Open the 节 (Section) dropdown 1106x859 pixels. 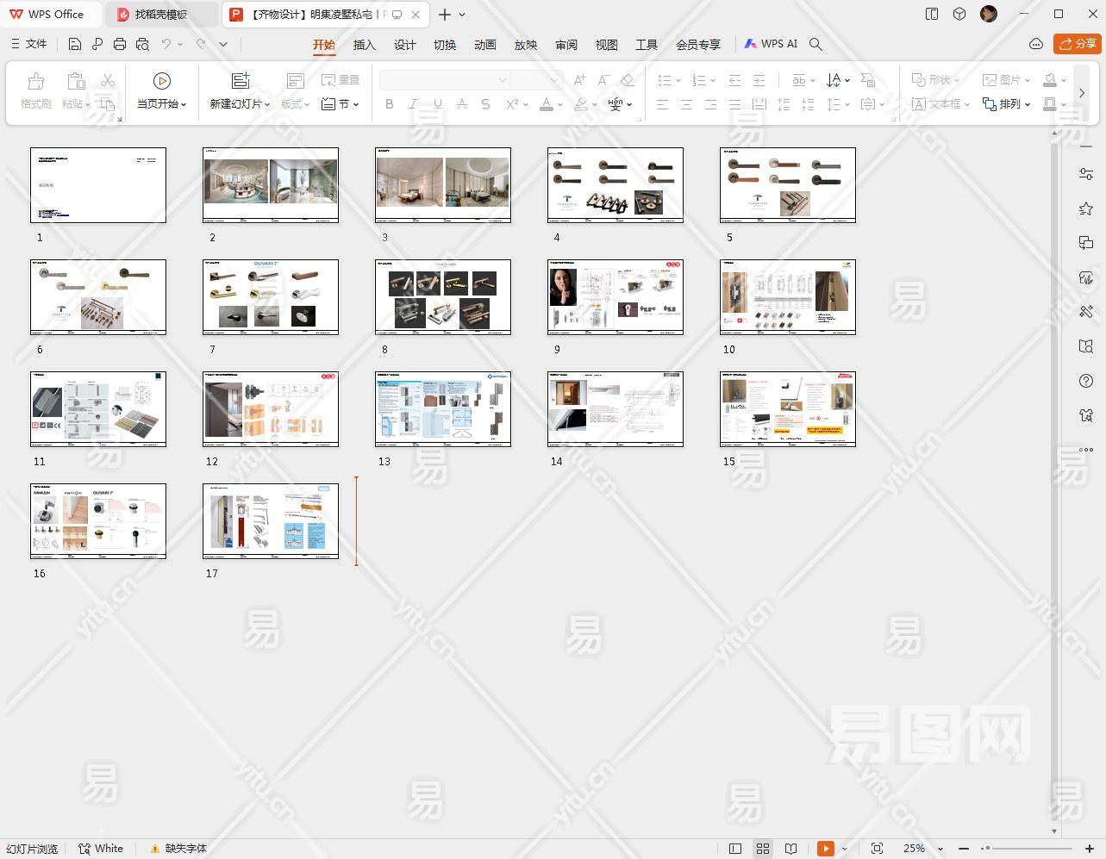click(x=341, y=104)
